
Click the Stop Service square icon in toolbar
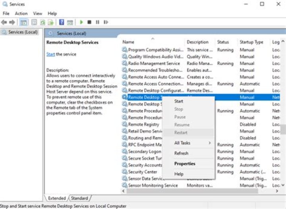89,22
